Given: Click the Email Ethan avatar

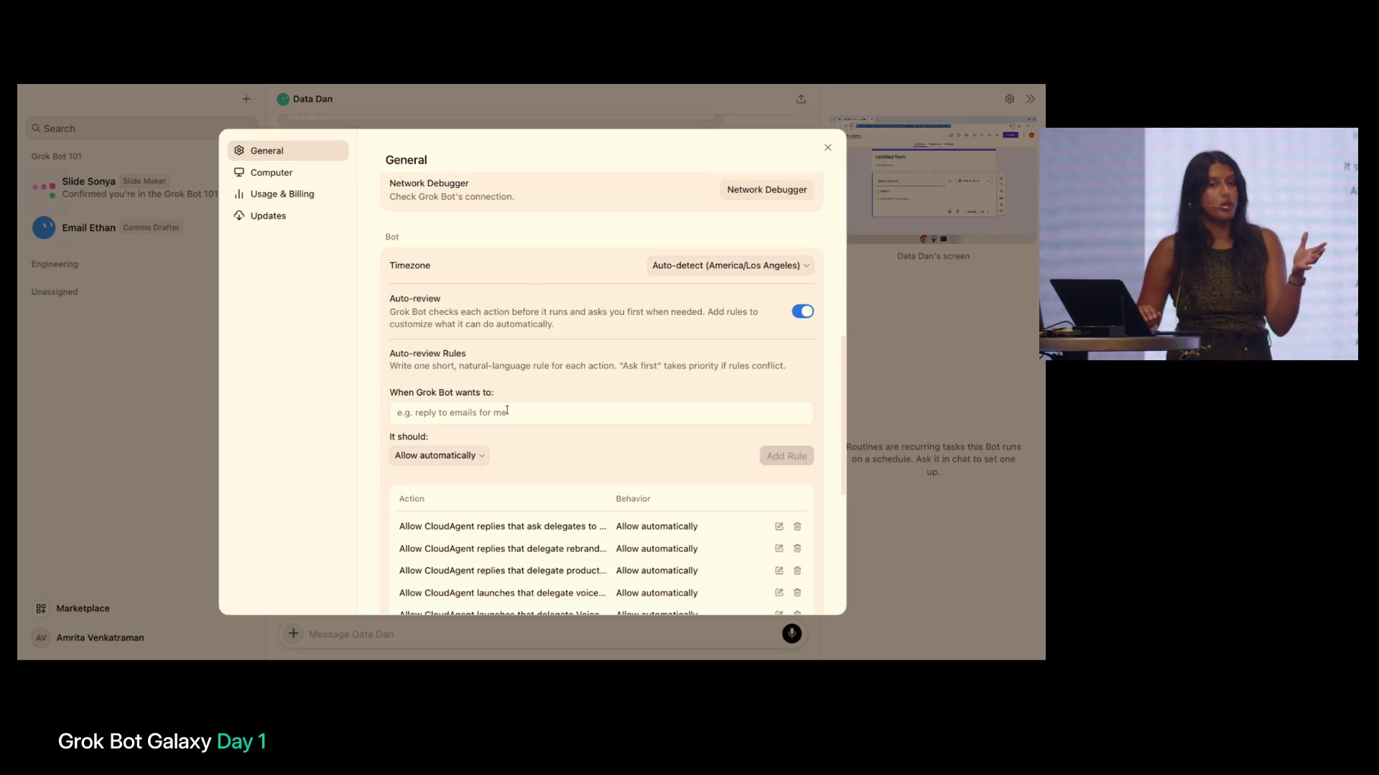Looking at the screenshot, I should pyautogui.click(x=44, y=227).
